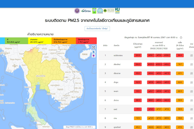The image size is (194, 129).
Task: Click the KU Kasetsart University logo
Action: click(x=117, y=11)
